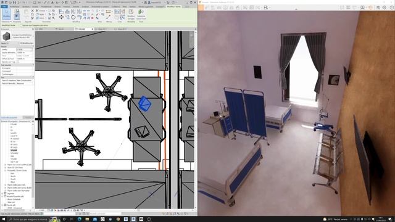Close the Properties palette
Viewport: 395px width, 222px height.
33,29
